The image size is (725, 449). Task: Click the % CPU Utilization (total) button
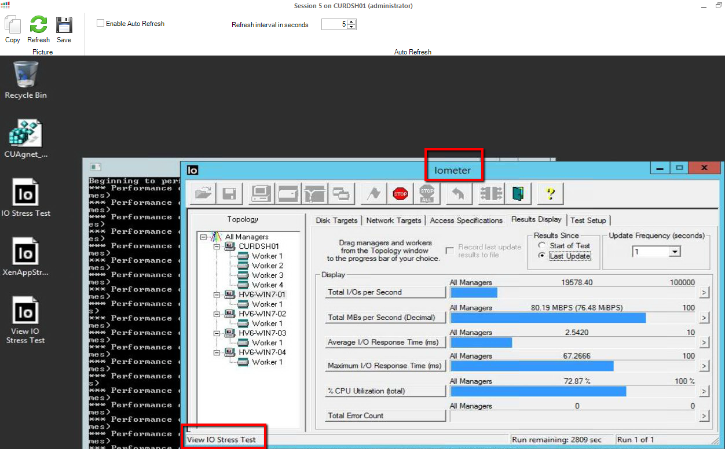click(385, 391)
